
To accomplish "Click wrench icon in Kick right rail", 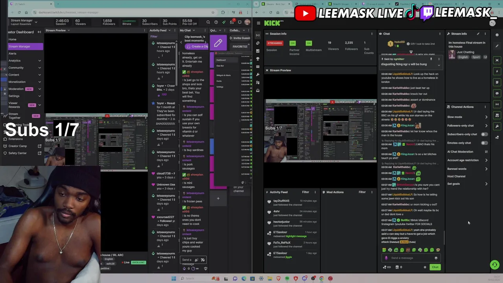I will (x=497, y=126).
